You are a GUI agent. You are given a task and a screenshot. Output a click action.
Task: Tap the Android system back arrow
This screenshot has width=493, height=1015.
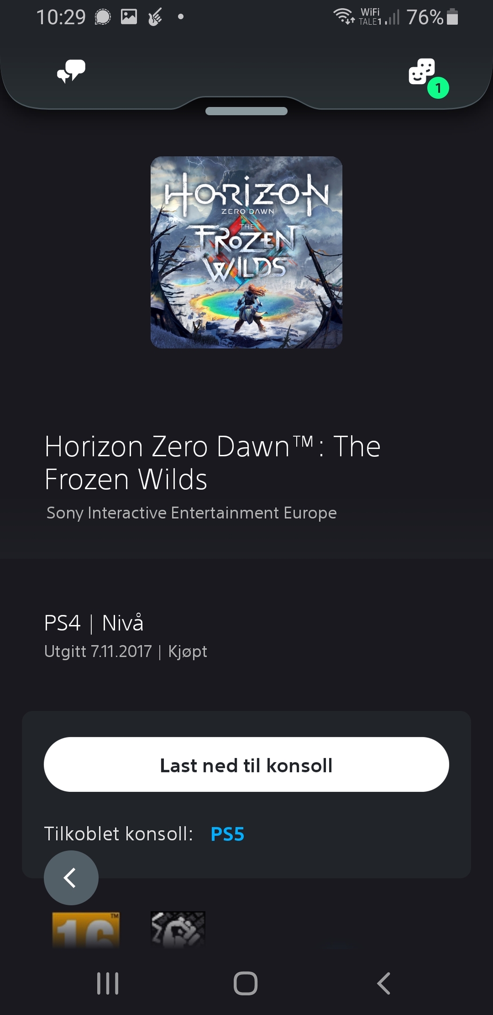pos(384,984)
